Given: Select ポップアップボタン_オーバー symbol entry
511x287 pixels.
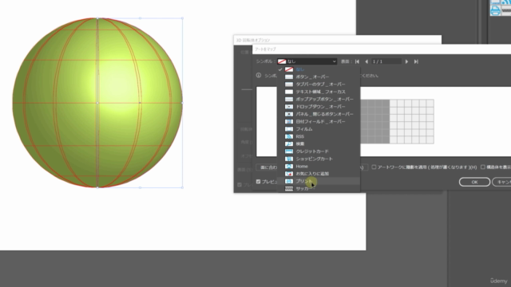Looking at the screenshot, I should [319, 99].
